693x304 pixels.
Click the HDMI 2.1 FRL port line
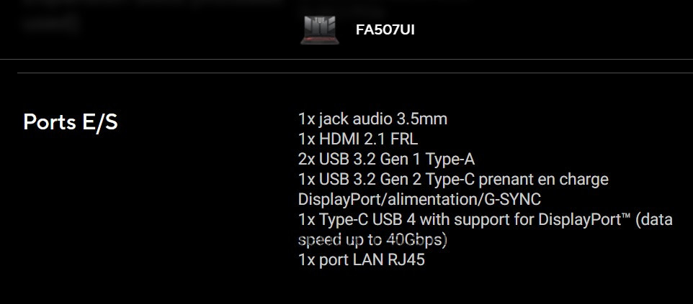(357, 139)
